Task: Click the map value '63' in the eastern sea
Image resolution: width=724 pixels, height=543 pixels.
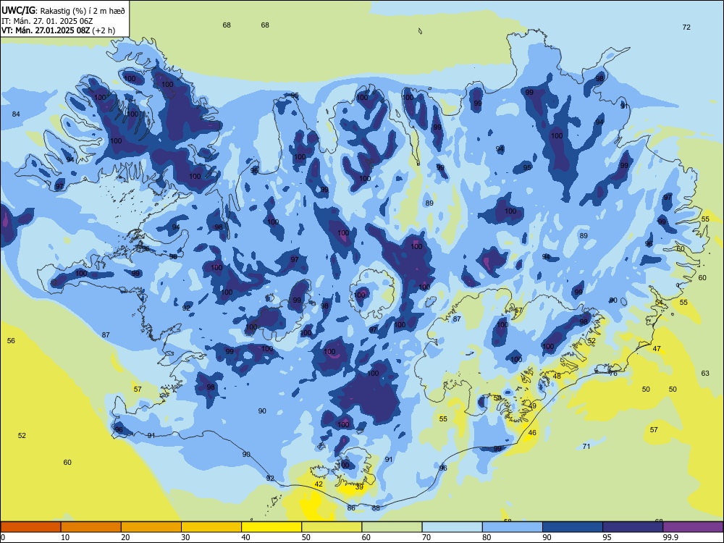Action: coord(705,373)
